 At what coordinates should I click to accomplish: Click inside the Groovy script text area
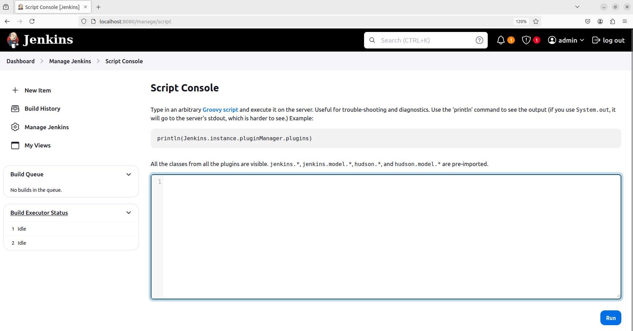(x=386, y=236)
